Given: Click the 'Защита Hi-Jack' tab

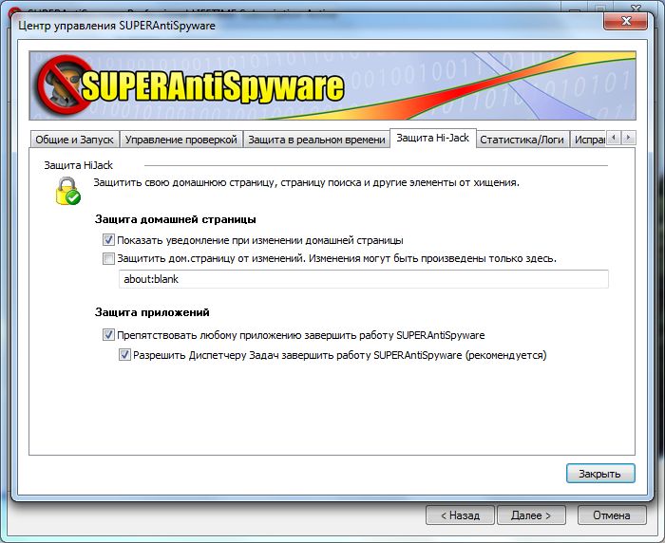Looking at the screenshot, I should click(432, 139).
